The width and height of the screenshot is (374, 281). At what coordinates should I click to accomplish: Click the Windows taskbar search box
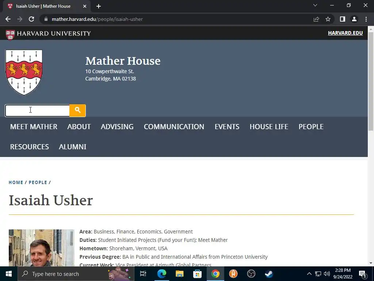(76, 274)
